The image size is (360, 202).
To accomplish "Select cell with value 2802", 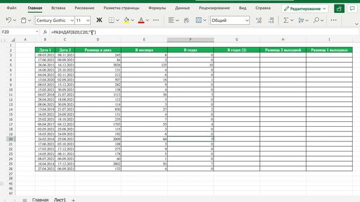I will pyautogui.click(x=98, y=164).
